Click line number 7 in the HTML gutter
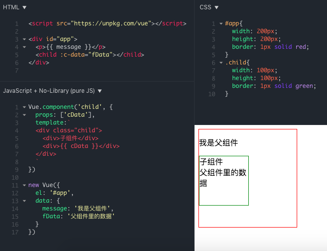 coord(17,71)
